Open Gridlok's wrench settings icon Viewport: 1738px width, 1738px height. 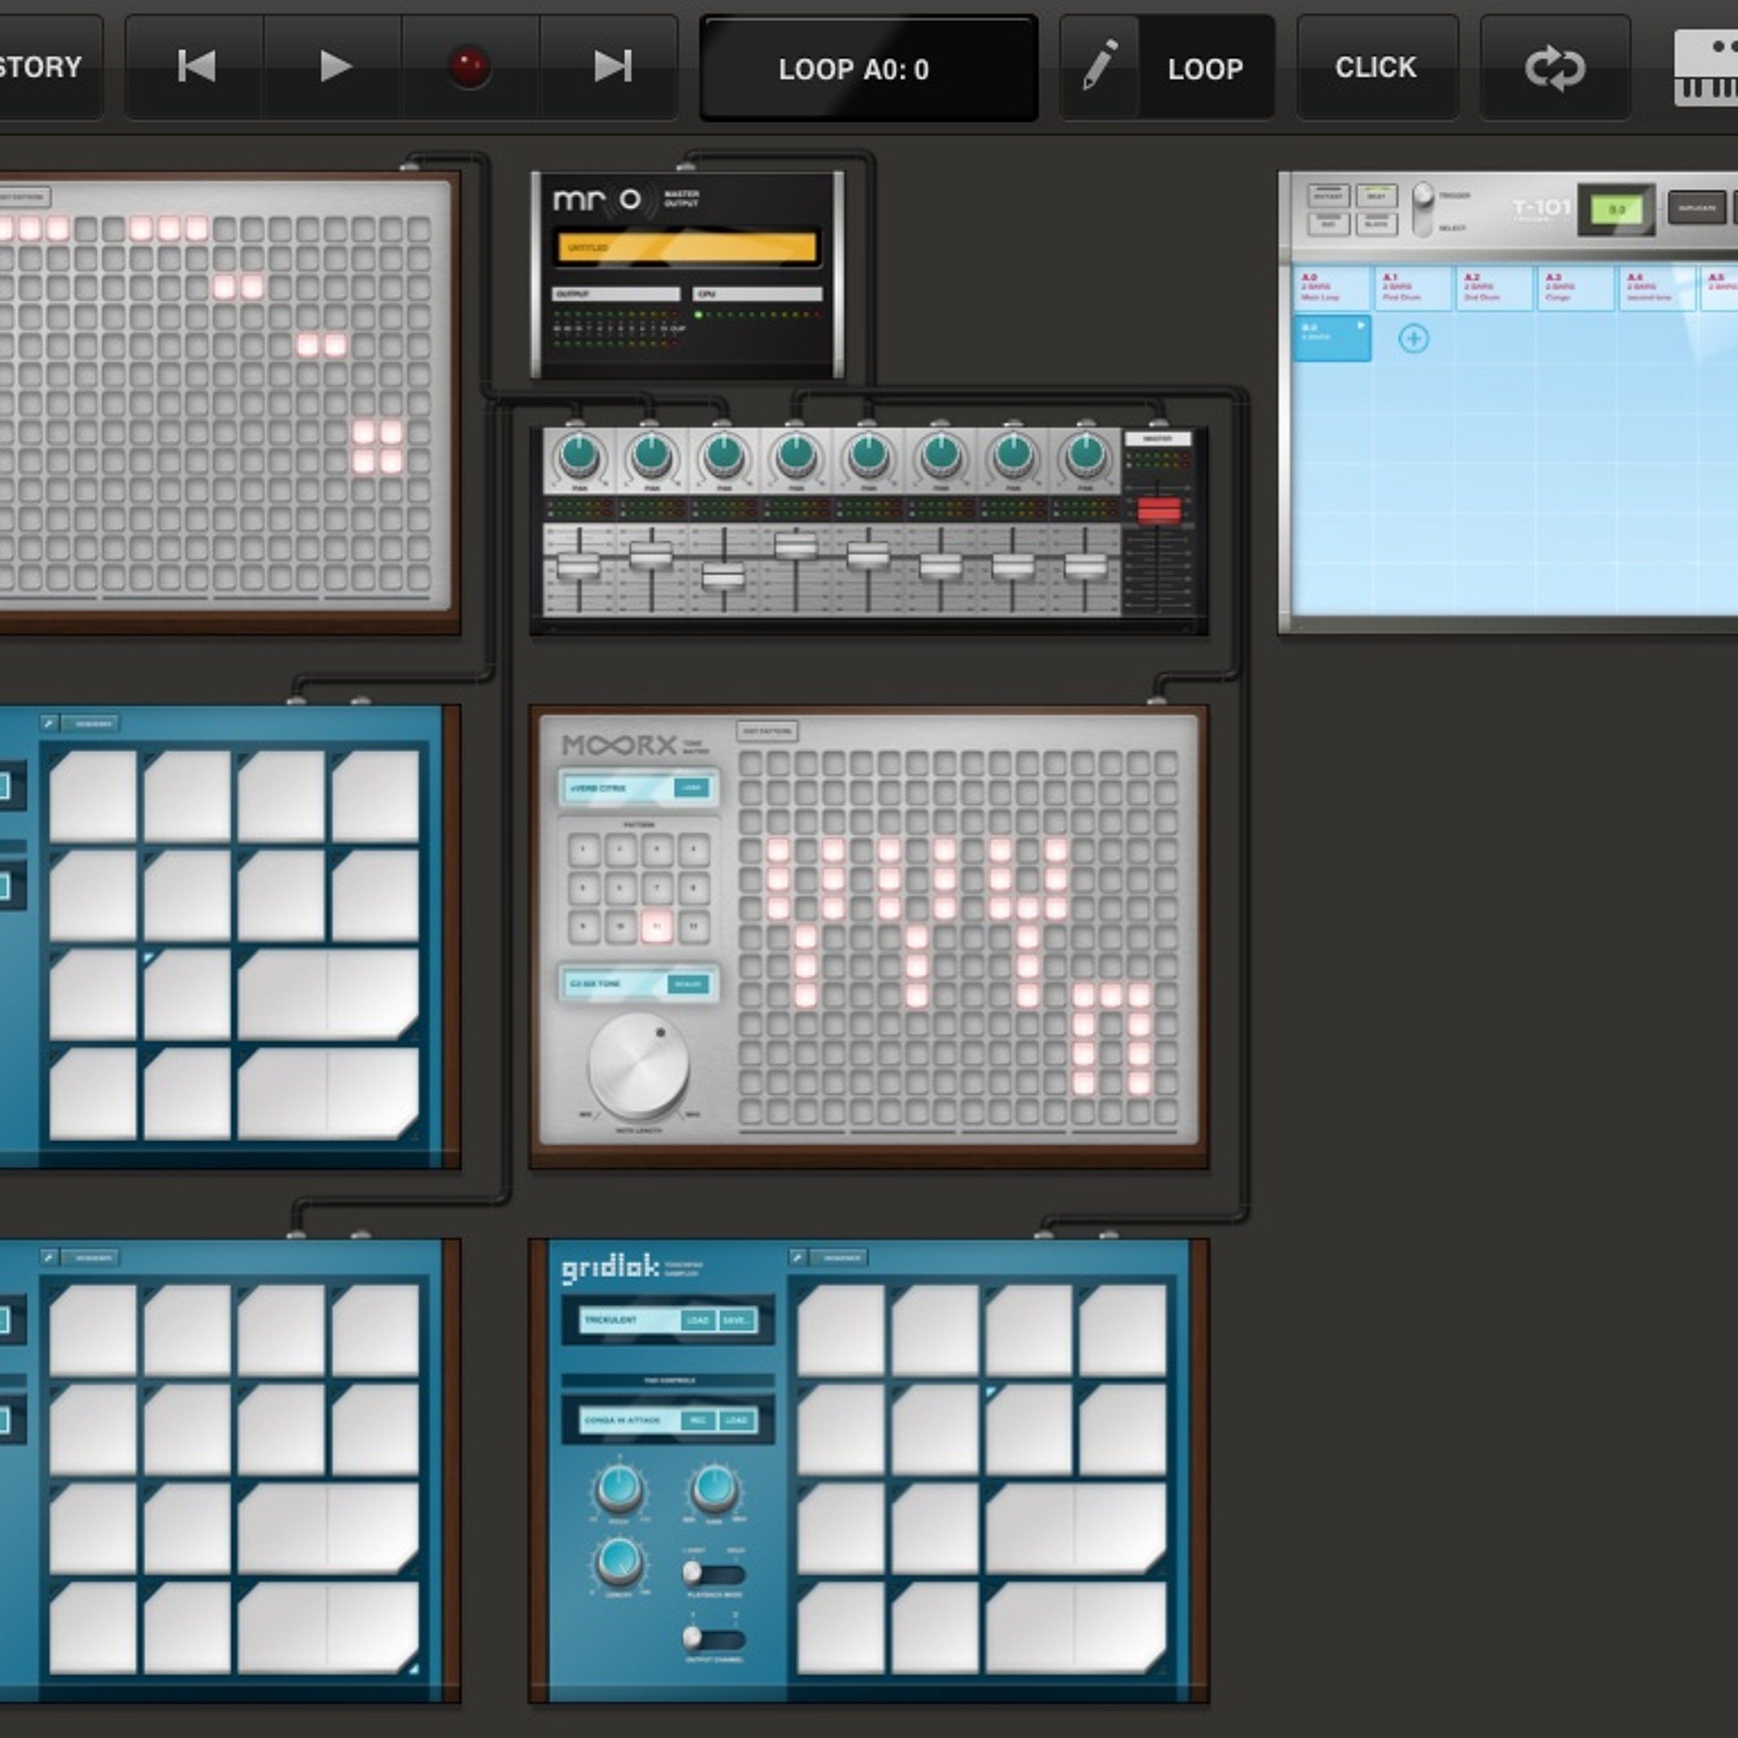point(797,1257)
